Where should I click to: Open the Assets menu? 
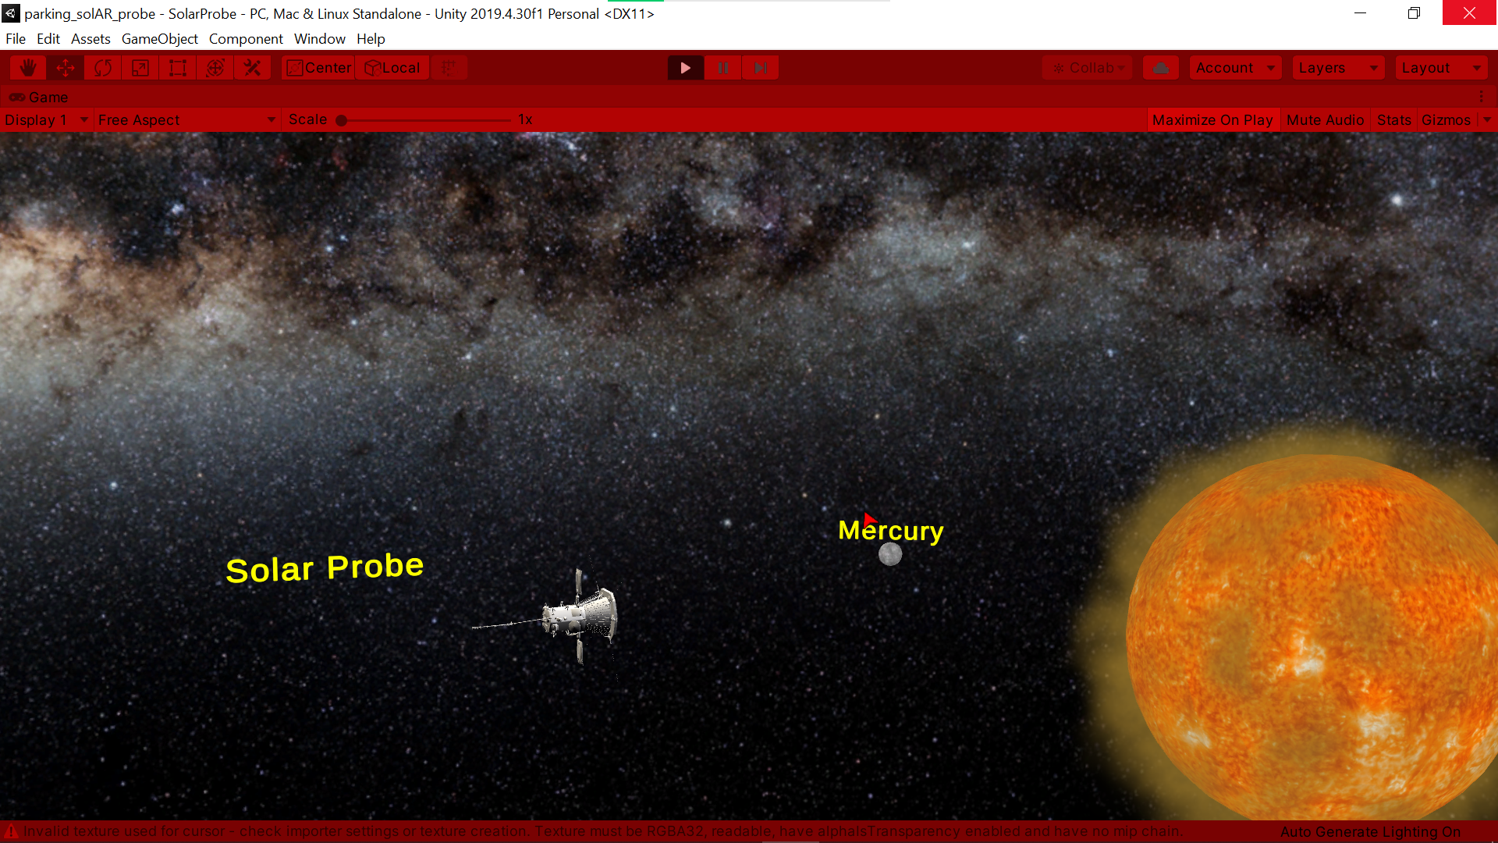coord(91,39)
